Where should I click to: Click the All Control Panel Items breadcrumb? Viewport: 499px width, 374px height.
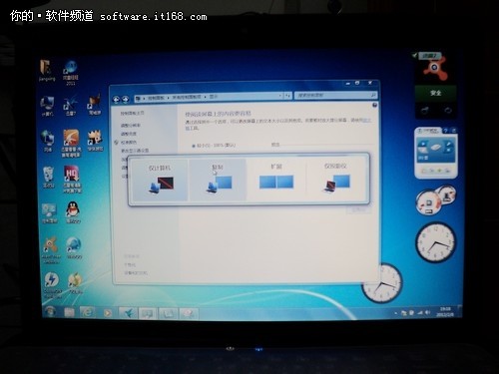point(186,98)
